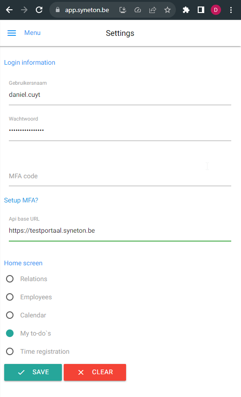Click the Setup MFA? link
This screenshot has width=241, height=397.
[21, 200]
